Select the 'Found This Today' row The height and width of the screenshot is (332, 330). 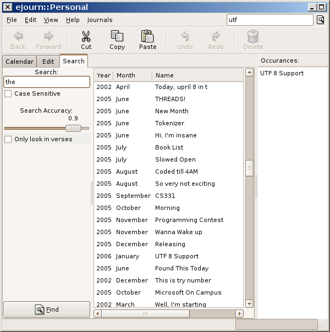(x=169, y=268)
